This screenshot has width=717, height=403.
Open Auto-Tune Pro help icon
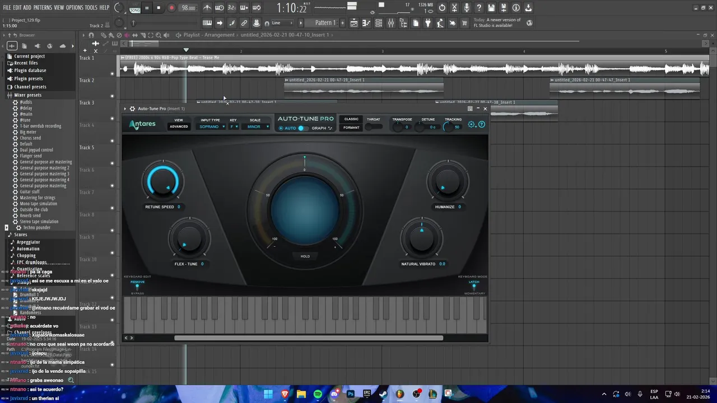point(482,124)
